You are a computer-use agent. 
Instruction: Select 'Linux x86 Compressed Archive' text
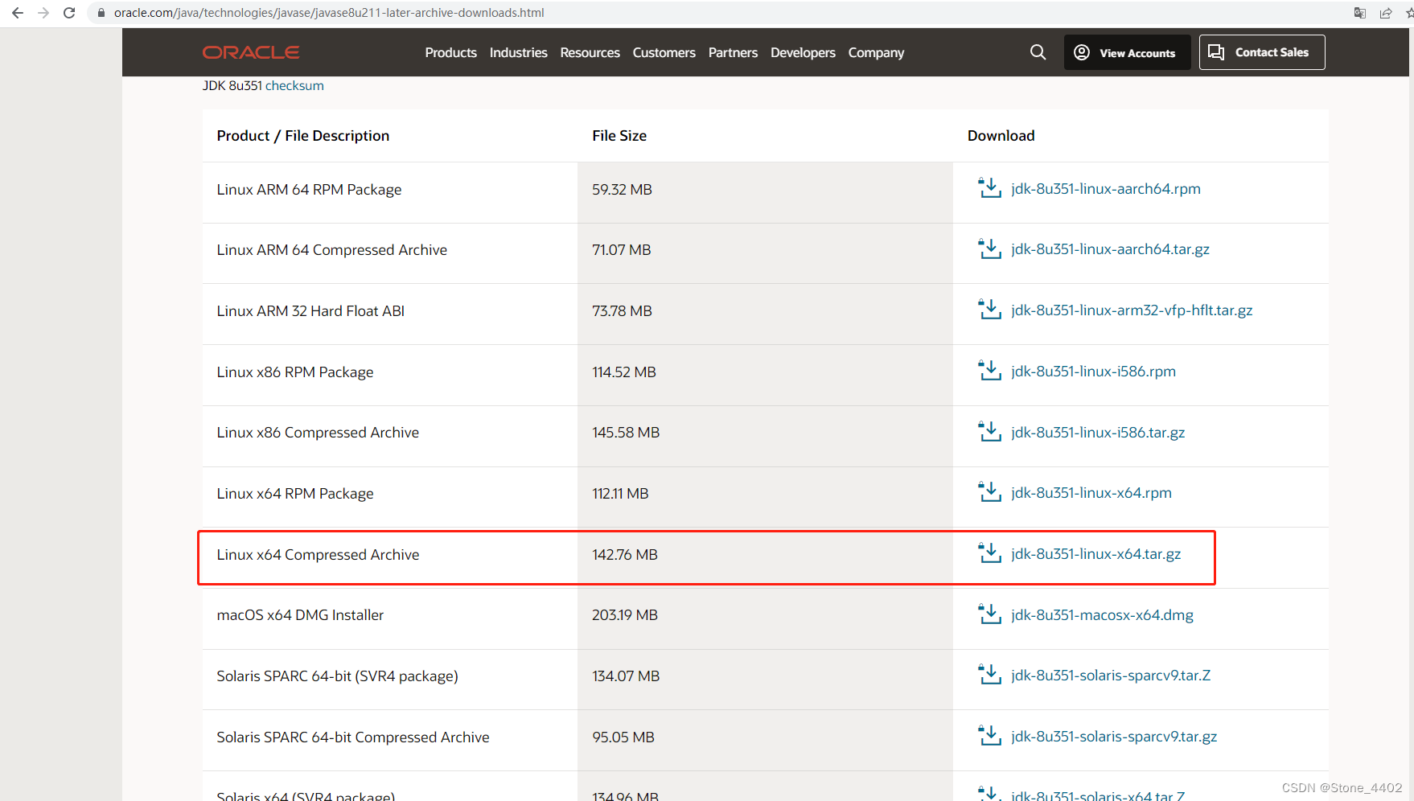click(318, 433)
